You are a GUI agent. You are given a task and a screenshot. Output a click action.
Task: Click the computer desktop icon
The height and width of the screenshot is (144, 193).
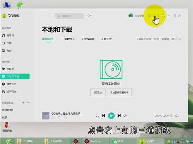click(x=7, y=5)
